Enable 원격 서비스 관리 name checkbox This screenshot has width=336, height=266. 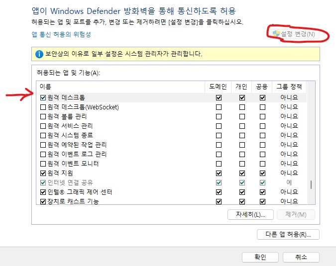[x=43, y=126]
